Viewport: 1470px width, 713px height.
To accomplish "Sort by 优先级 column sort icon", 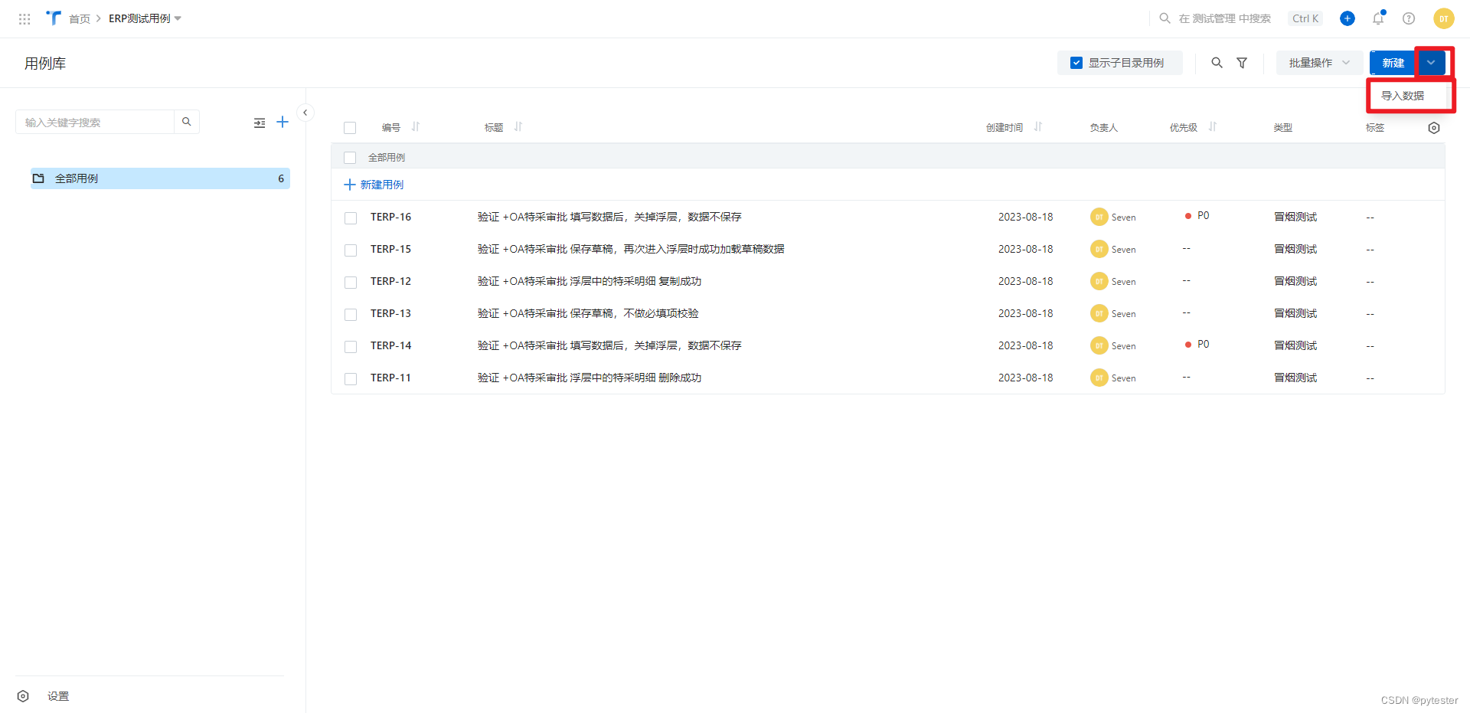I will [1213, 127].
